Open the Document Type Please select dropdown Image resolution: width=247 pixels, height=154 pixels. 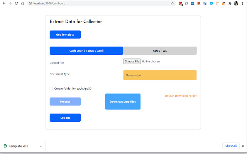point(160,75)
